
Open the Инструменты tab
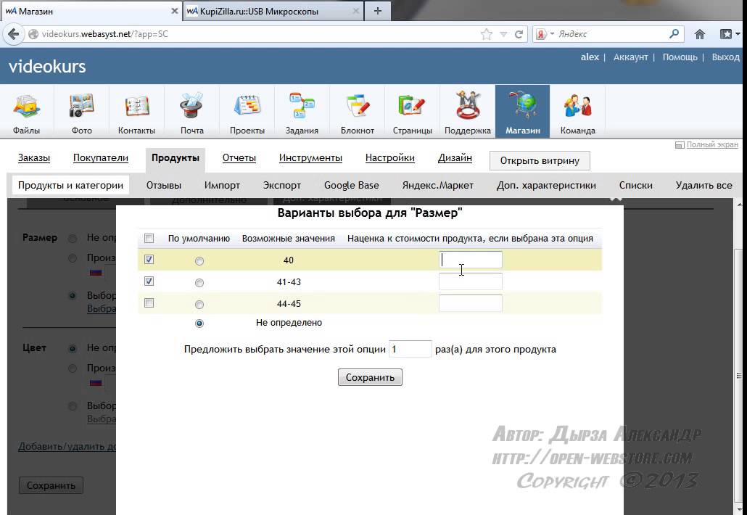click(x=310, y=157)
